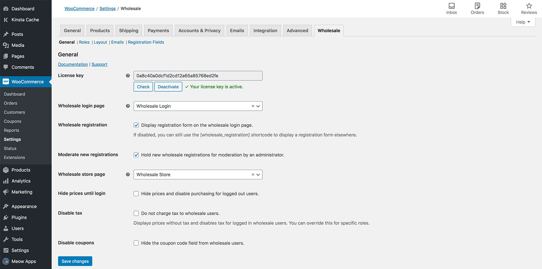The image size is (542, 269).
Task: Click the Meow Apps cat icon
Action: [x=6, y=261]
